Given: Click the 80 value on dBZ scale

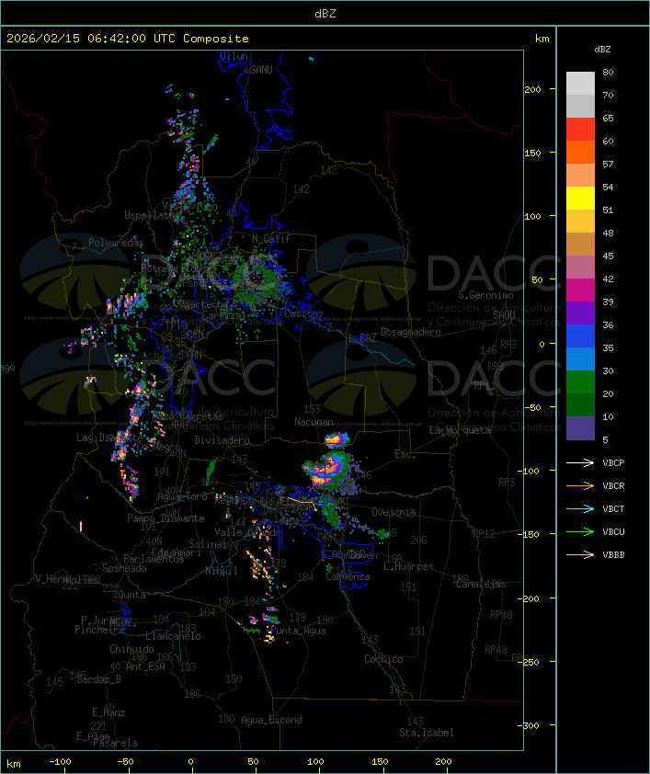Looking at the screenshot, I should [x=608, y=72].
